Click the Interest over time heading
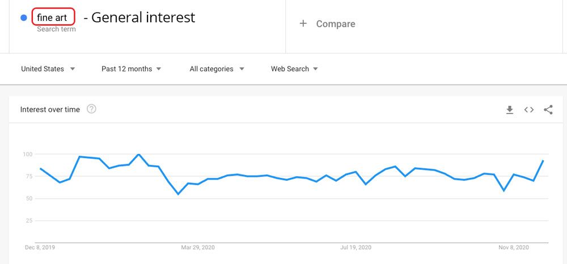The image size is (567, 264). [50, 109]
